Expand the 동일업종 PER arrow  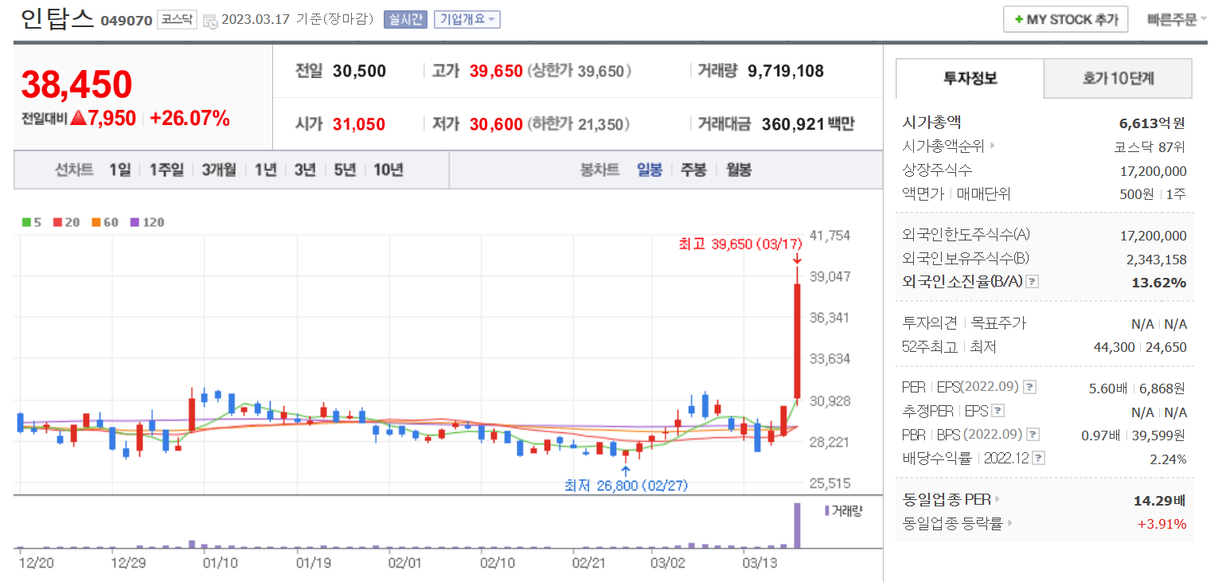click(x=998, y=500)
